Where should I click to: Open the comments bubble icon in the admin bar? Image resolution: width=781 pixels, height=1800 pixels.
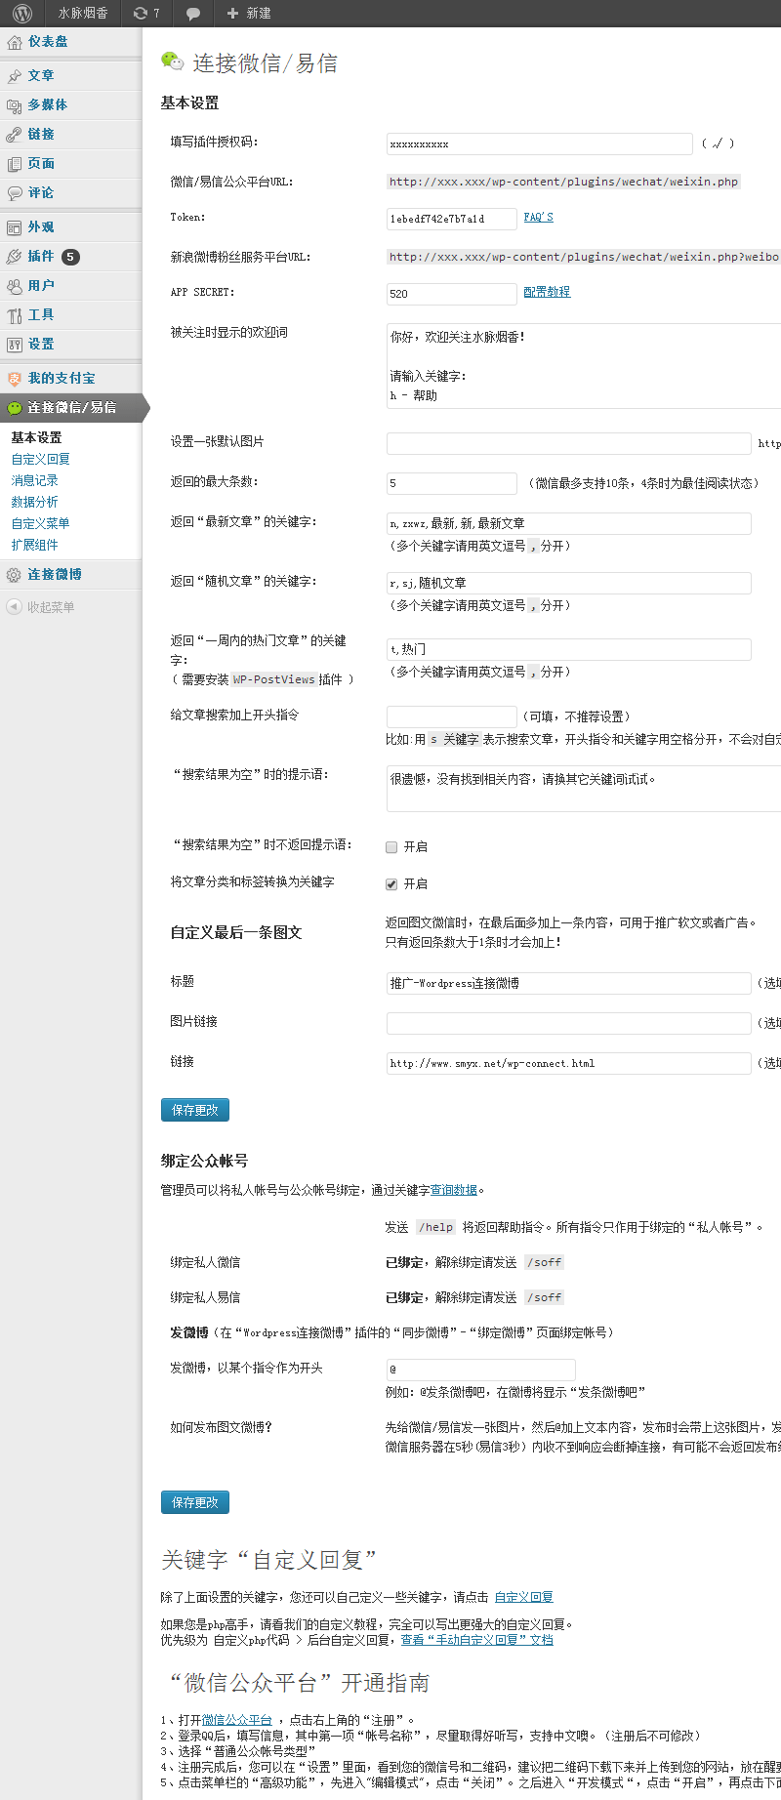(193, 14)
